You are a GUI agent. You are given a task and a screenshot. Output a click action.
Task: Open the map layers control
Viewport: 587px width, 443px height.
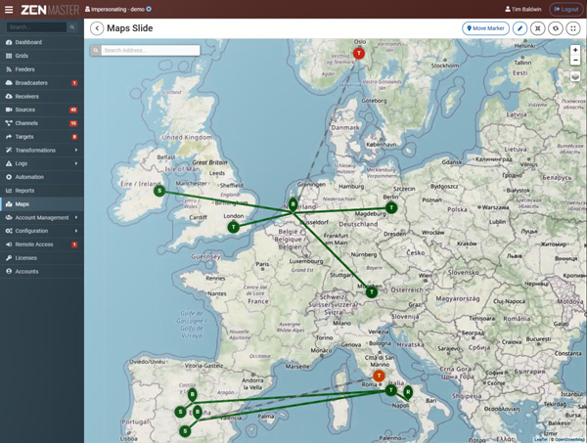point(575,76)
